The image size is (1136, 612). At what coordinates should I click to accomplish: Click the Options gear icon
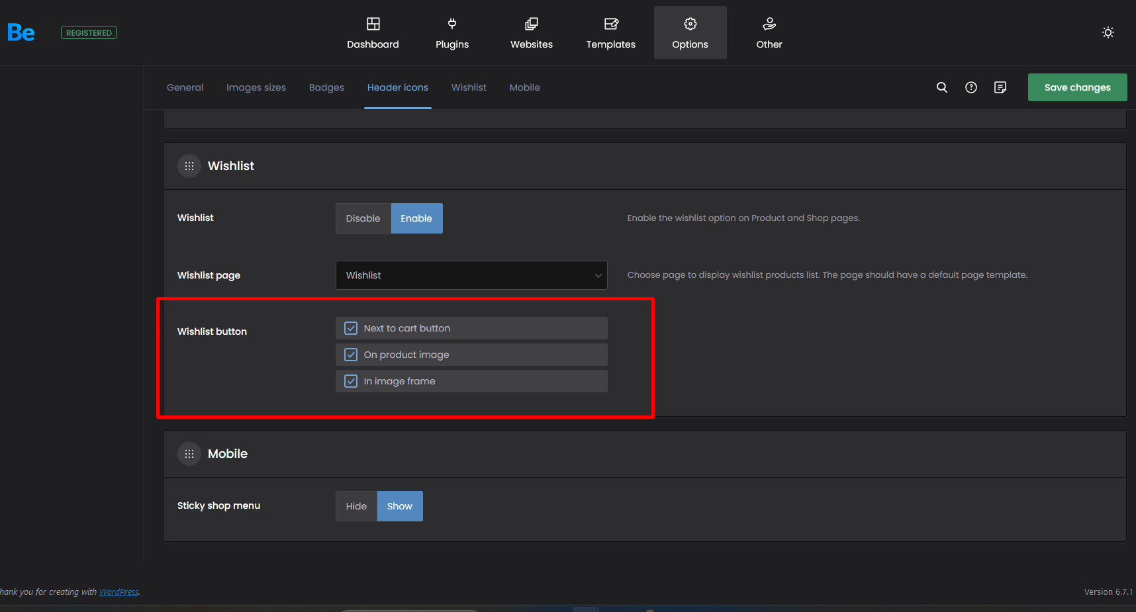click(690, 24)
